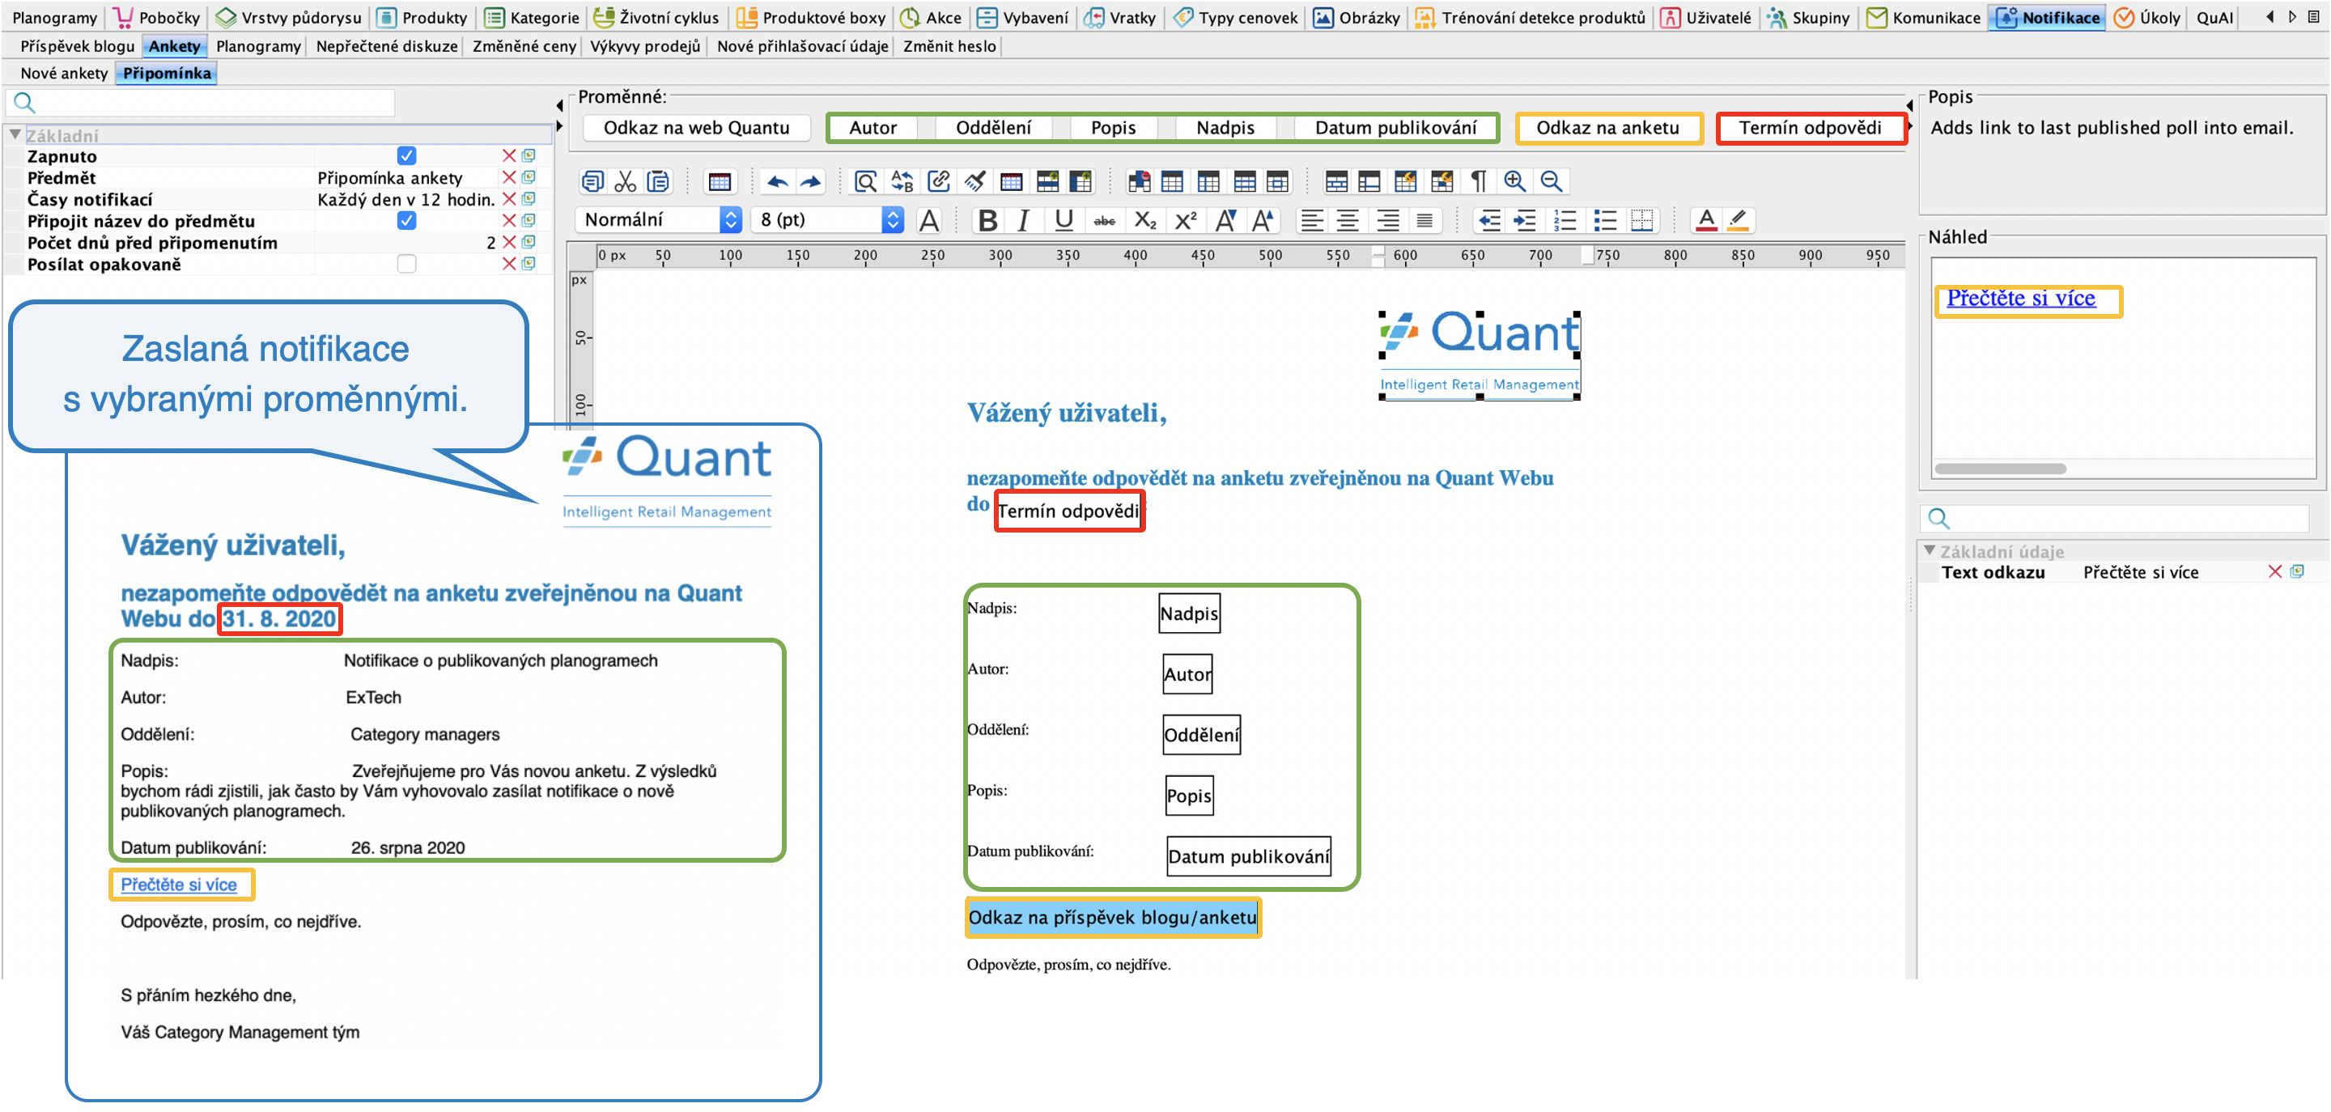Enable Posílat opakovaně checkbox

[x=406, y=264]
